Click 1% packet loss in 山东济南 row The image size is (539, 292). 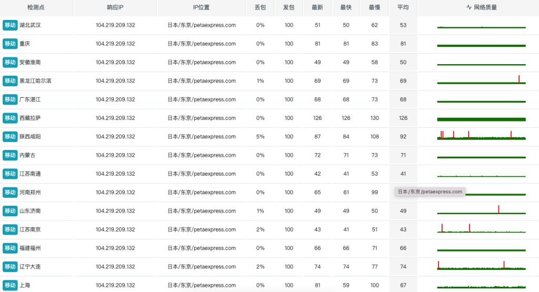pos(260,210)
